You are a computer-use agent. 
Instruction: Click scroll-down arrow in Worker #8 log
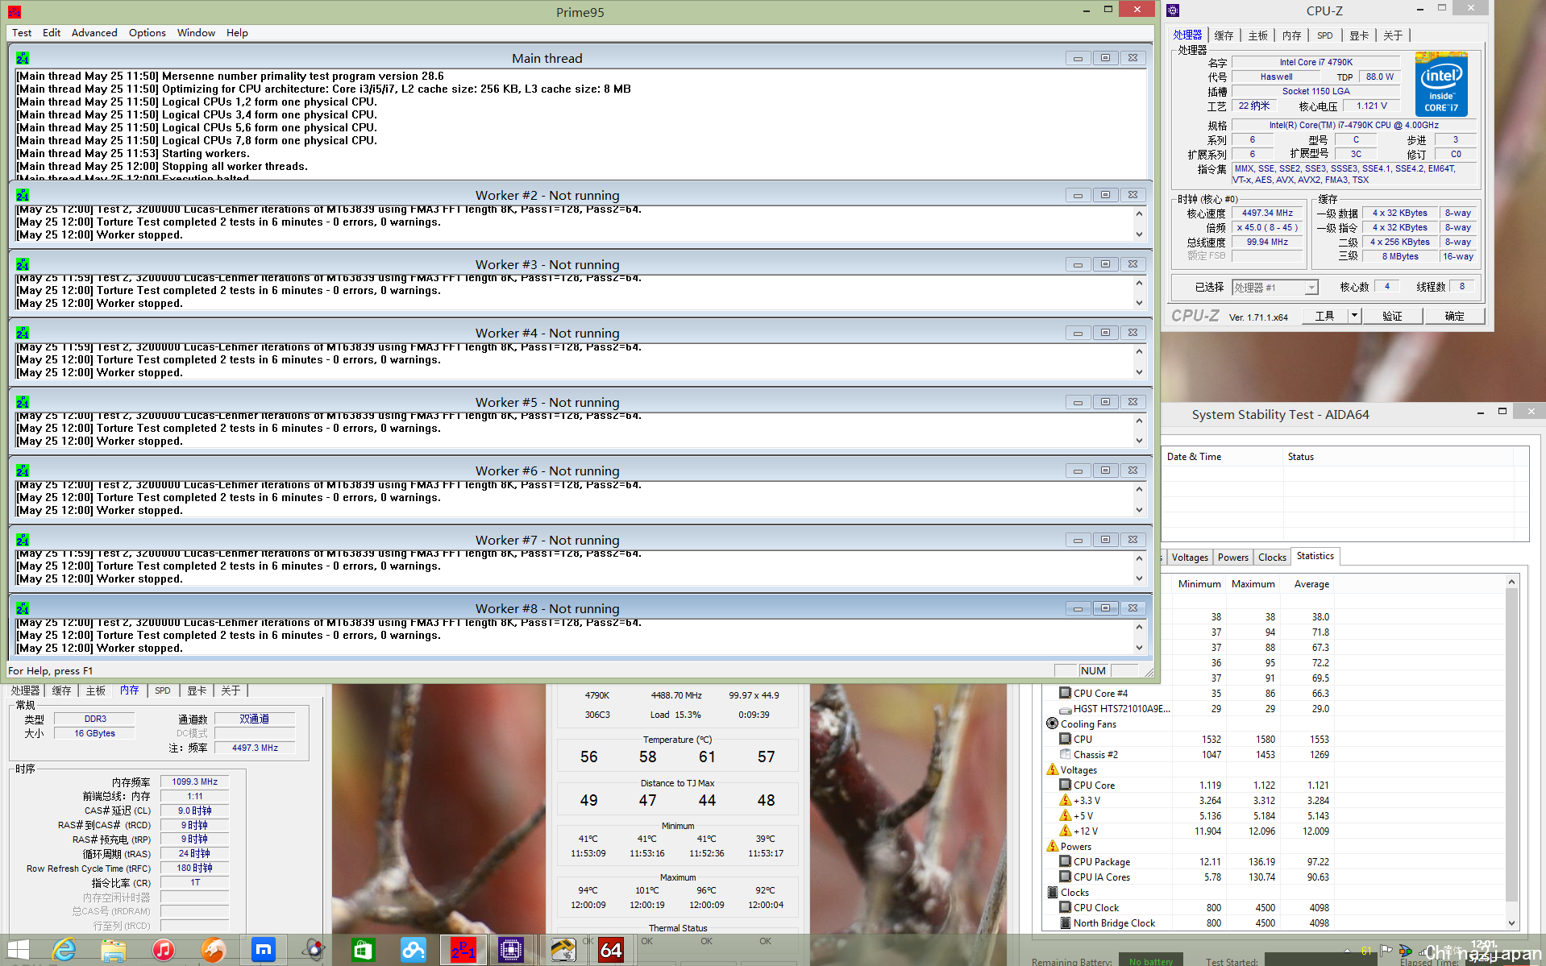pos(1139,648)
